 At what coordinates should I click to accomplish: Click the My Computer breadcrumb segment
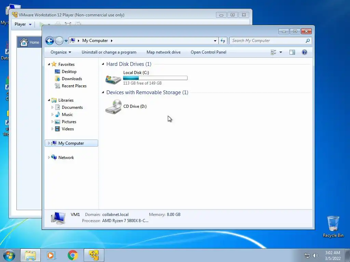pyautogui.click(x=95, y=41)
